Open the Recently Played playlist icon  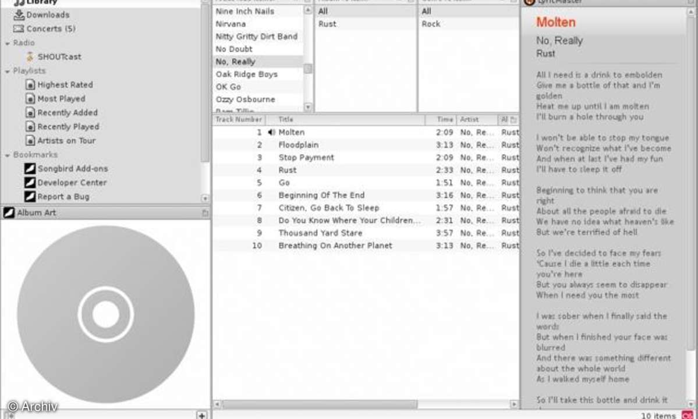click(x=30, y=127)
